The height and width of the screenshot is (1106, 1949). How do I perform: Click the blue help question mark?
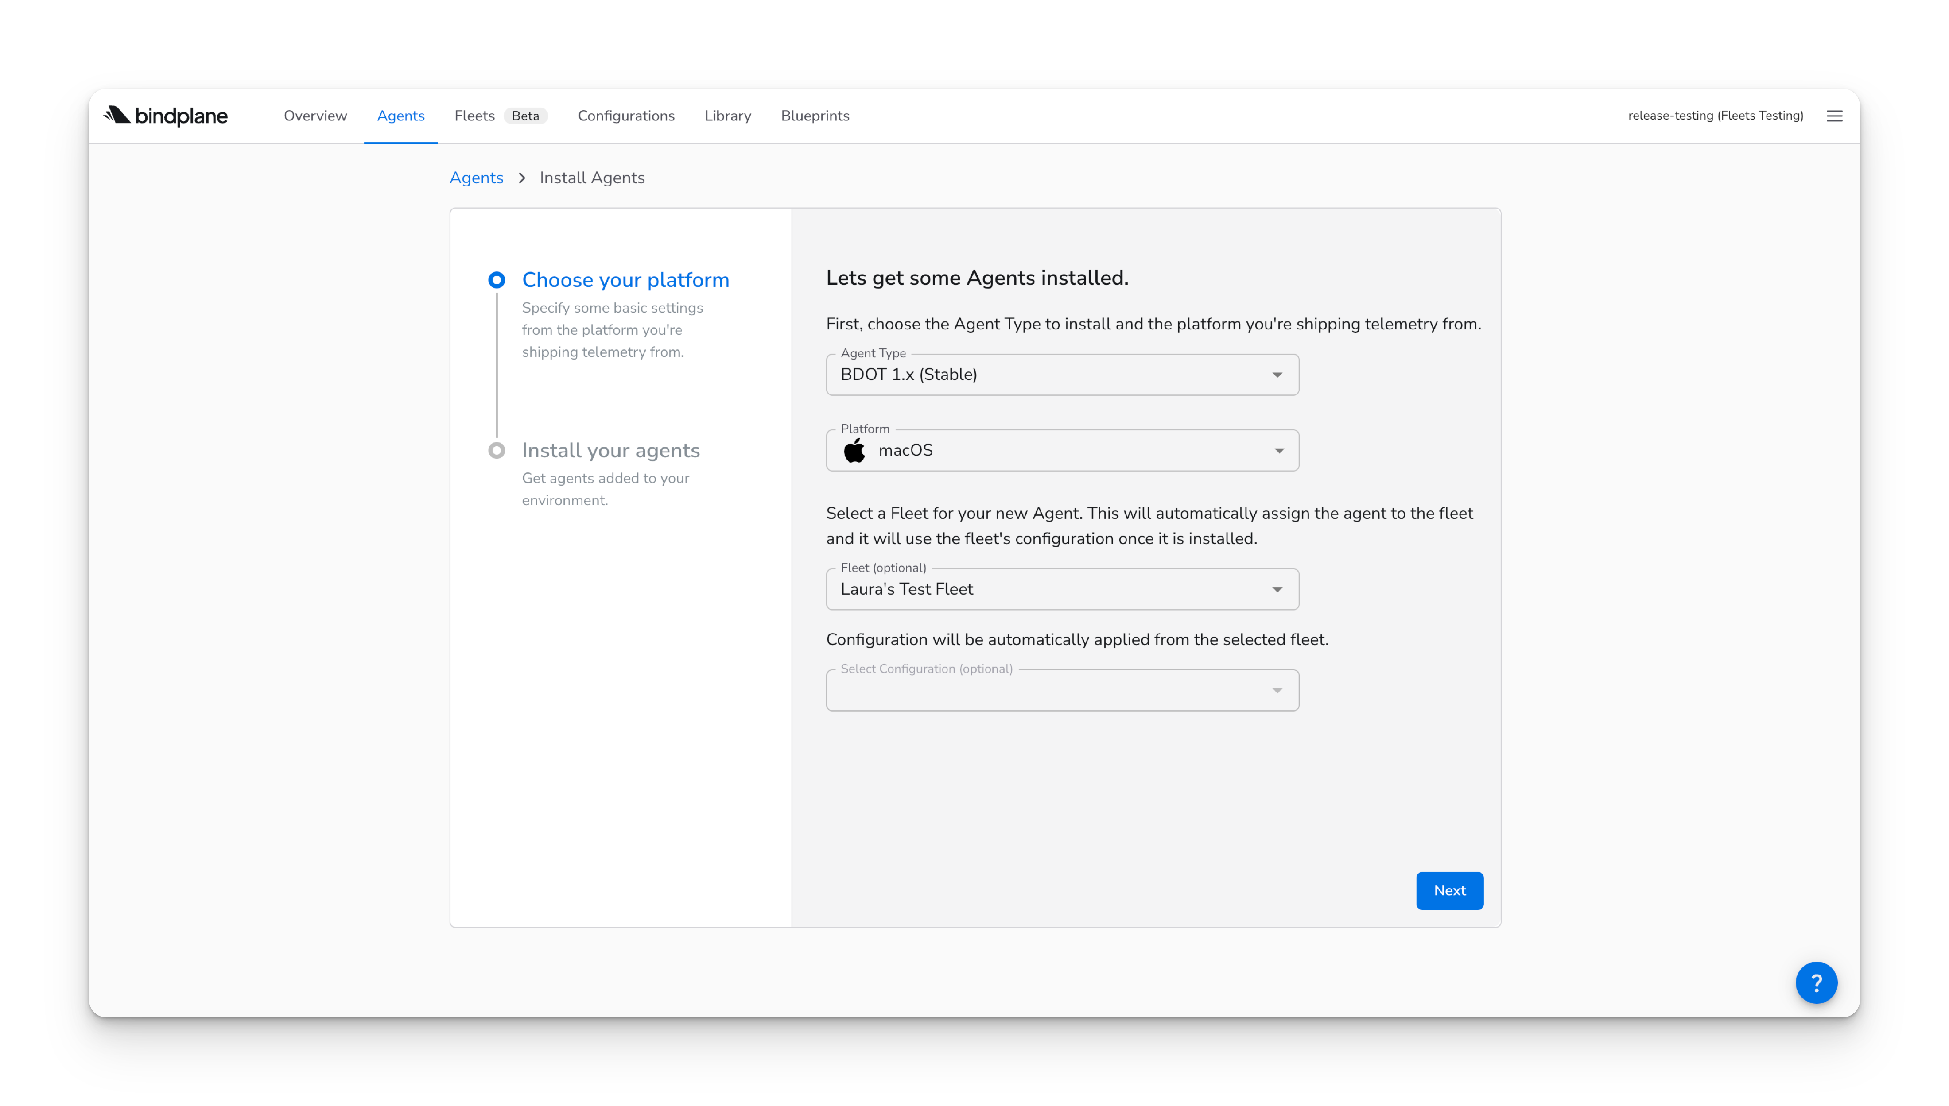pyautogui.click(x=1816, y=983)
